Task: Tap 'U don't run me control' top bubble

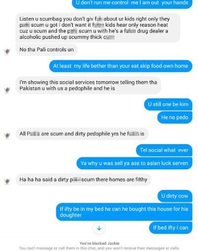Action: point(132,3)
